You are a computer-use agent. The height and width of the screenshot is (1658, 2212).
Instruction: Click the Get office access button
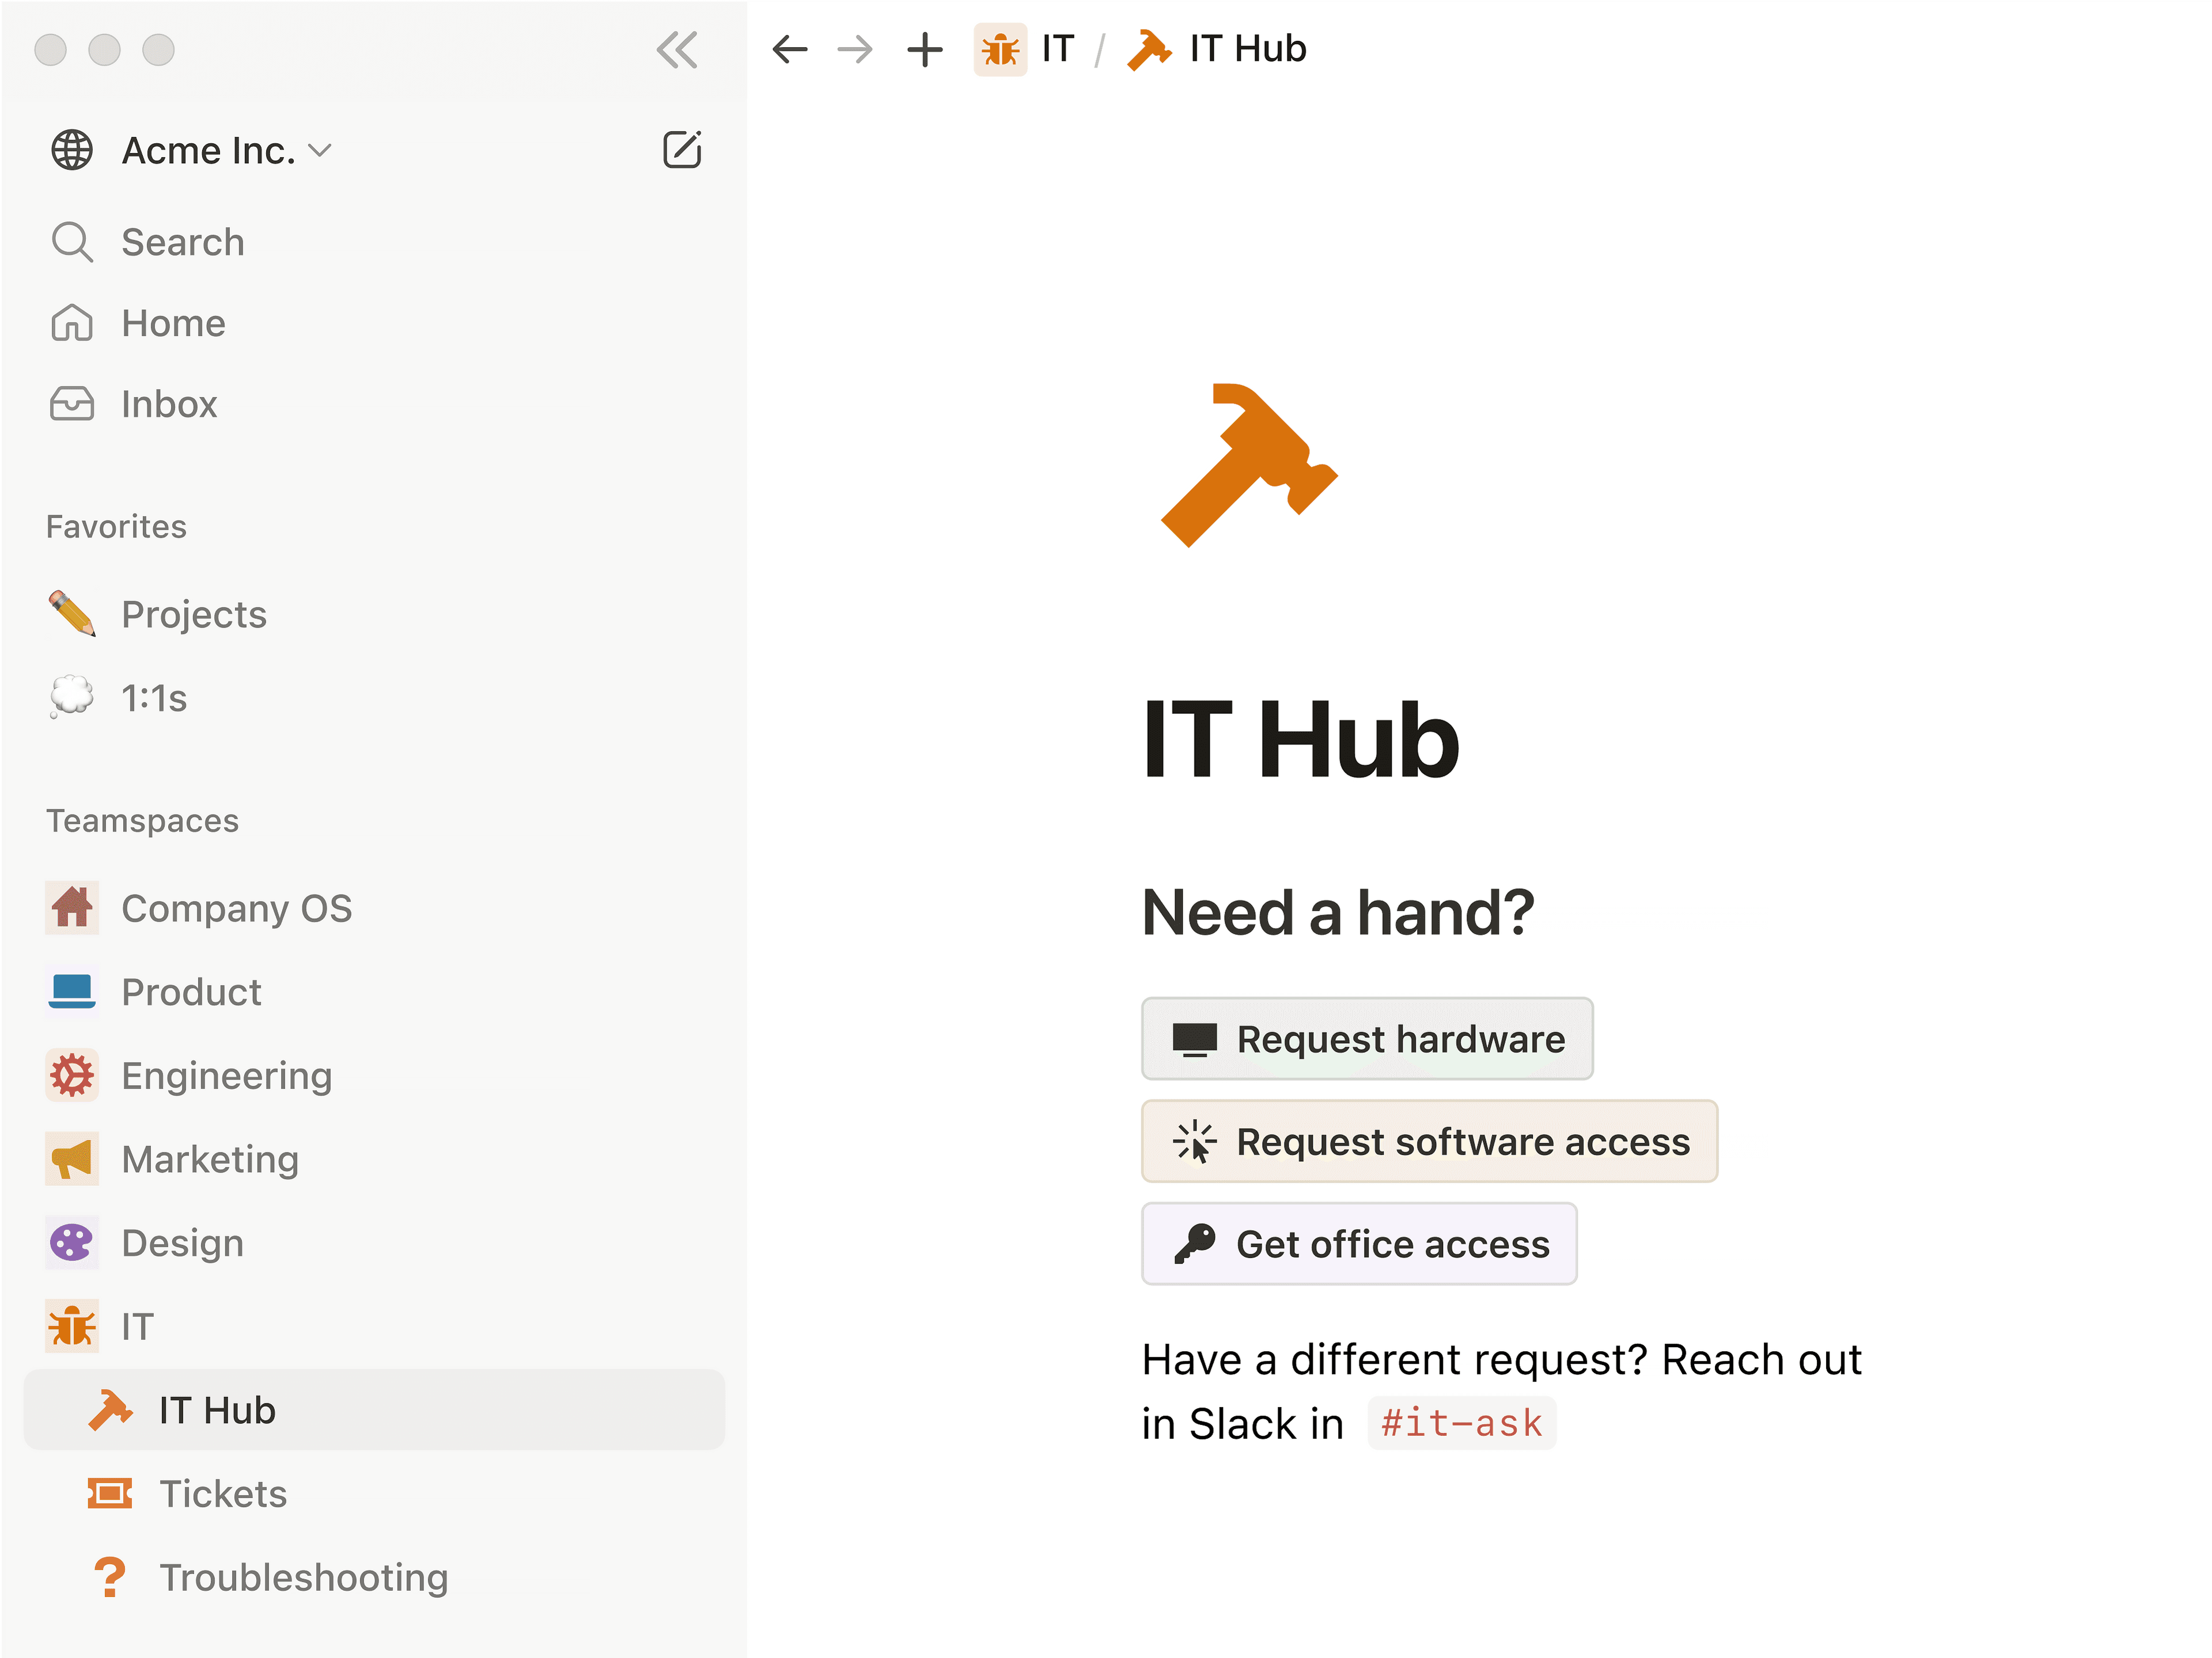(1358, 1244)
